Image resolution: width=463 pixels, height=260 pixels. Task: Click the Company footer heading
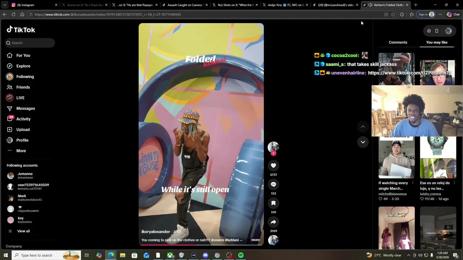(x=14, y=246)
